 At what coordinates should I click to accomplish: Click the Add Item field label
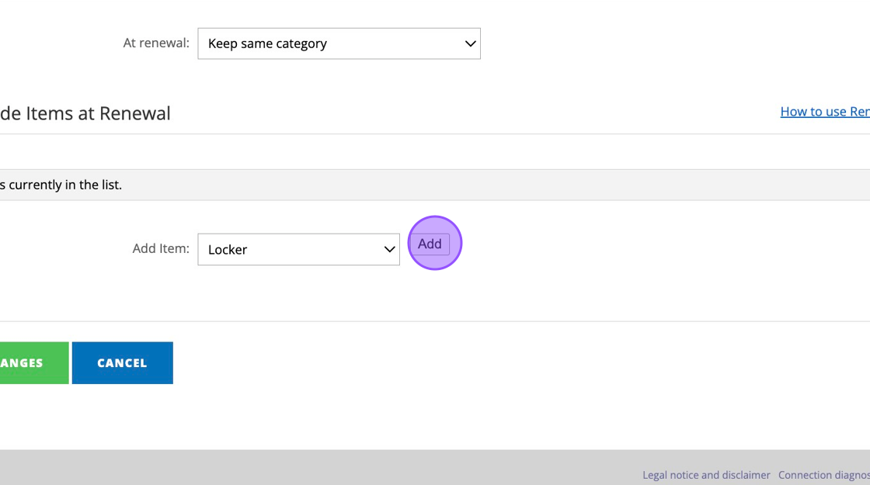pos(161,248)
